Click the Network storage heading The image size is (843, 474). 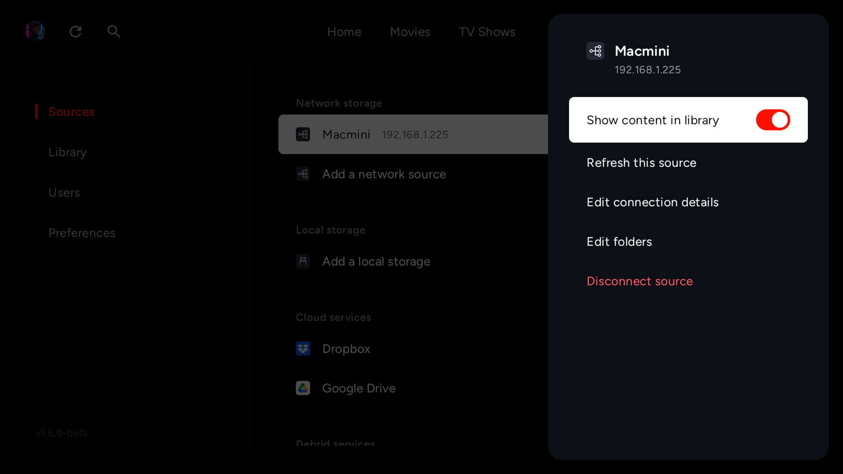(339, 103)
